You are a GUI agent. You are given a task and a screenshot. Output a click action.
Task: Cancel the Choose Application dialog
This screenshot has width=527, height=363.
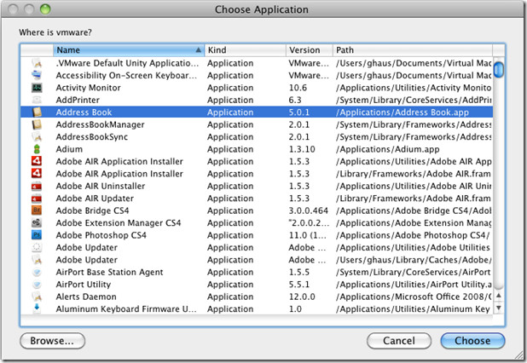[x=399, y=341]
